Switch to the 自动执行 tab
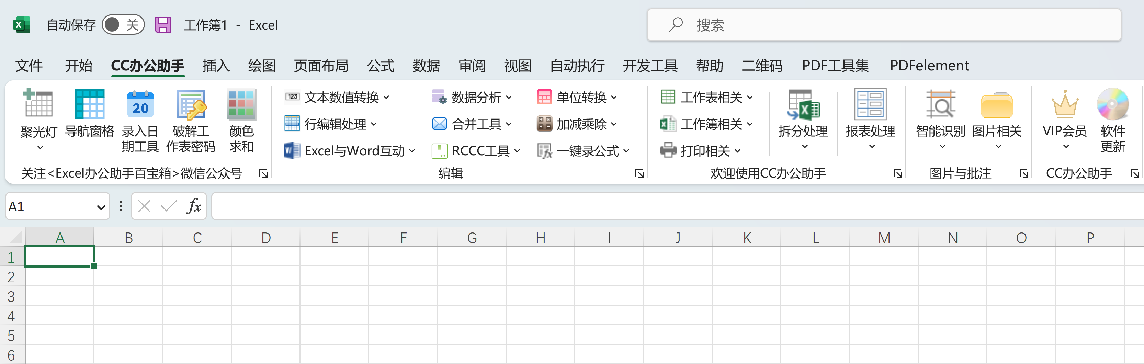This screenshot has height=364, width=1144. pyautogui.click(x=577, y=66)
